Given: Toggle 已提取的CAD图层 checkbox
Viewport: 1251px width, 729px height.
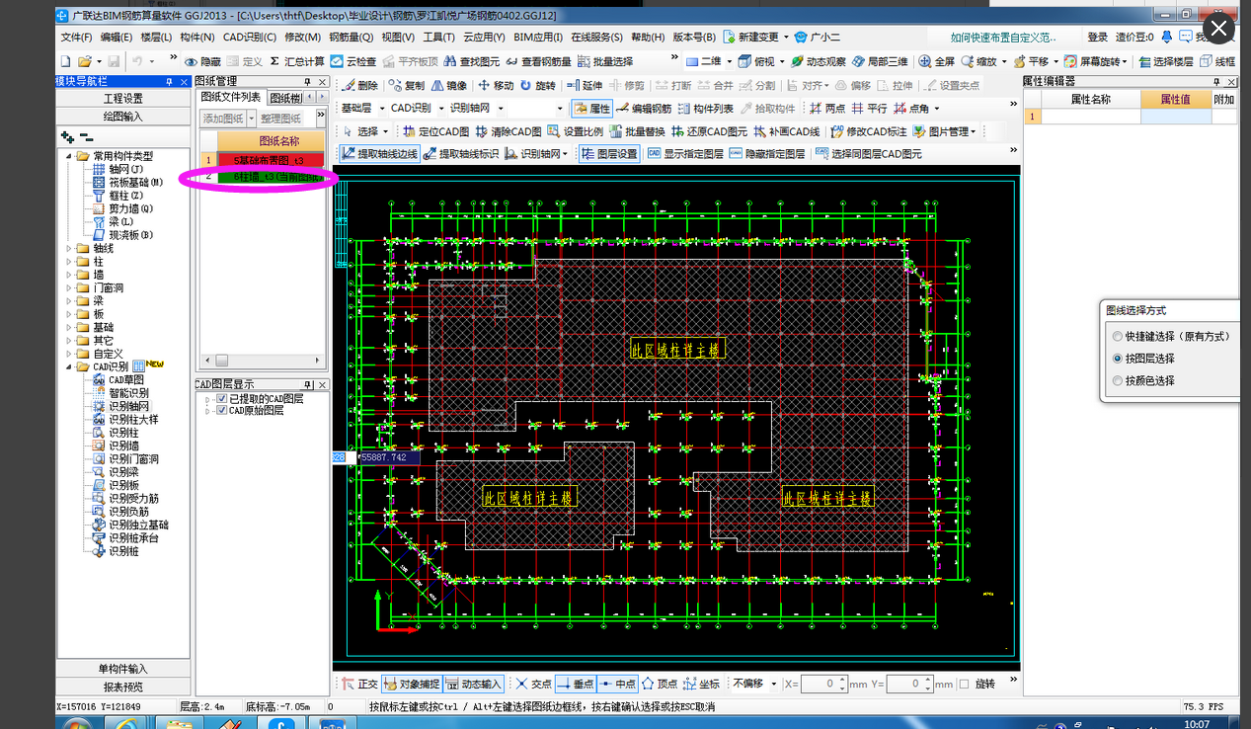Looking at the screenshot, I should [222, 399].
